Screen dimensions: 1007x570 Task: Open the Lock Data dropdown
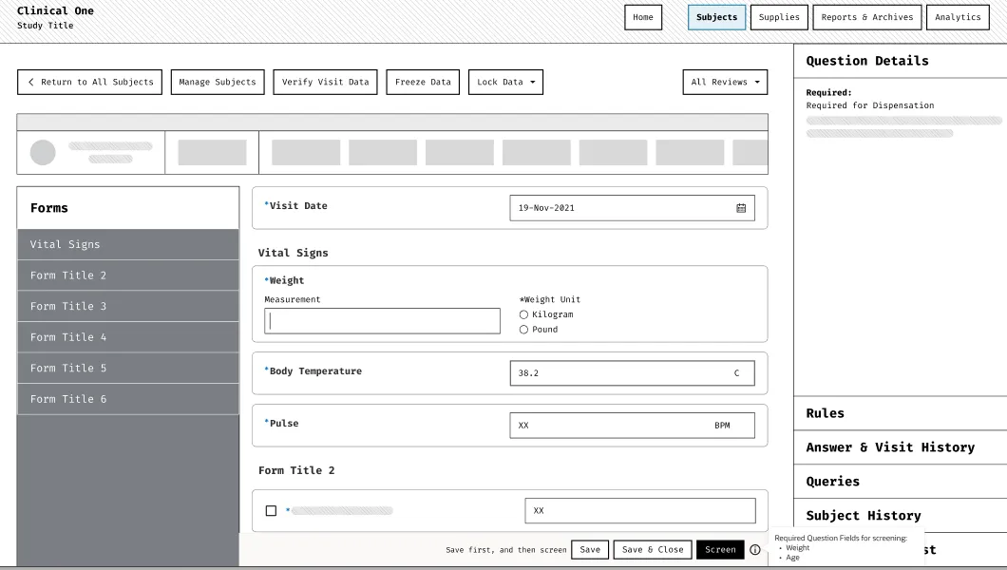(x=505, y=82)
